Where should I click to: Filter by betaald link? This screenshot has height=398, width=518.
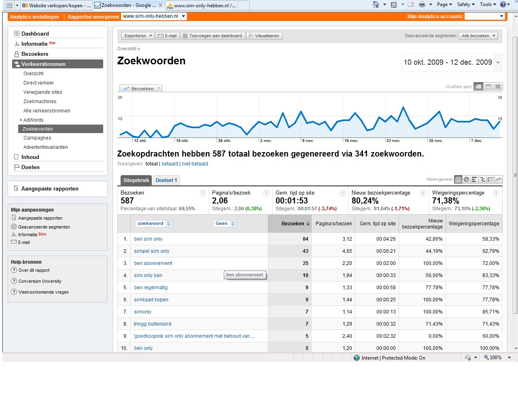[170, 164]
